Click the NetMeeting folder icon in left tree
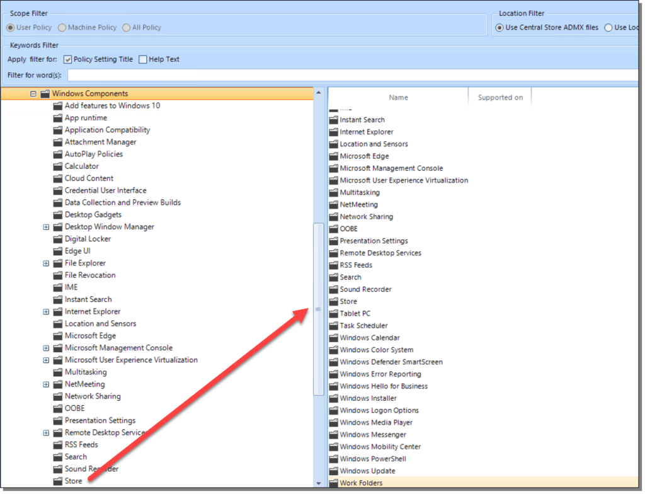 [57, 384]
